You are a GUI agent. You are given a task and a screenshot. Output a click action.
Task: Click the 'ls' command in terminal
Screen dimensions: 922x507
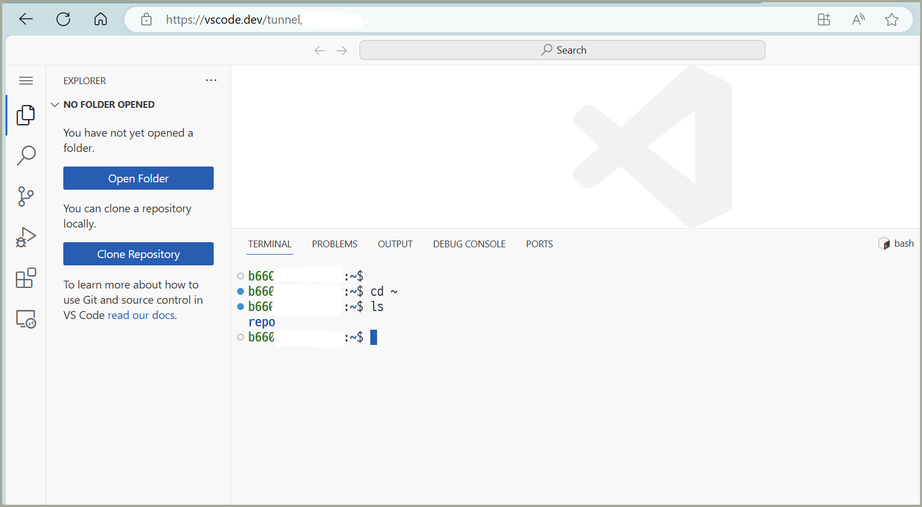pos(377,307)
